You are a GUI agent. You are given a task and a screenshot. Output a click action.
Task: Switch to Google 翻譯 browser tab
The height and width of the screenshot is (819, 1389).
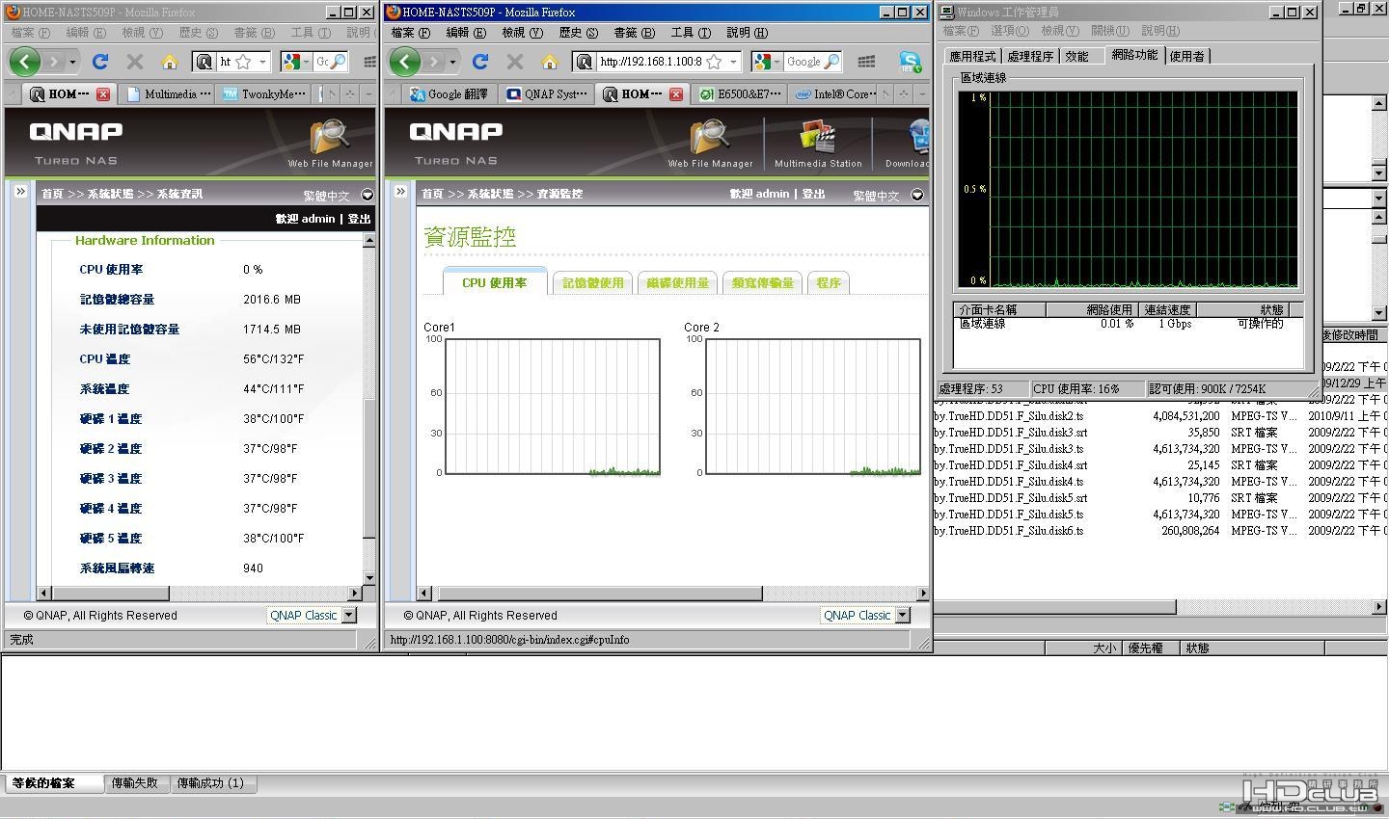point(449,94)
